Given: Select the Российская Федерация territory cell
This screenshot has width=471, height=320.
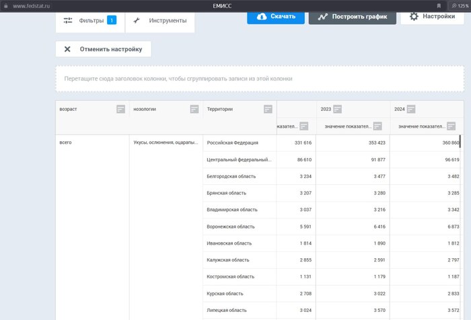Looking at the screenshot, I should 240,143.
